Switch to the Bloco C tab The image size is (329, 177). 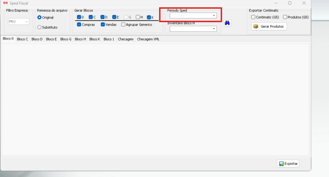[x=22, y=39]
